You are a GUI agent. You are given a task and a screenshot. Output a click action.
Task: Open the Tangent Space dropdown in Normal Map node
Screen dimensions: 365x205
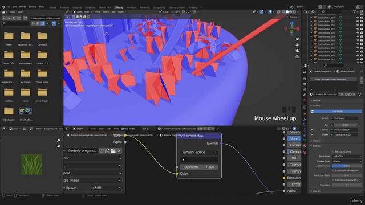199,152
